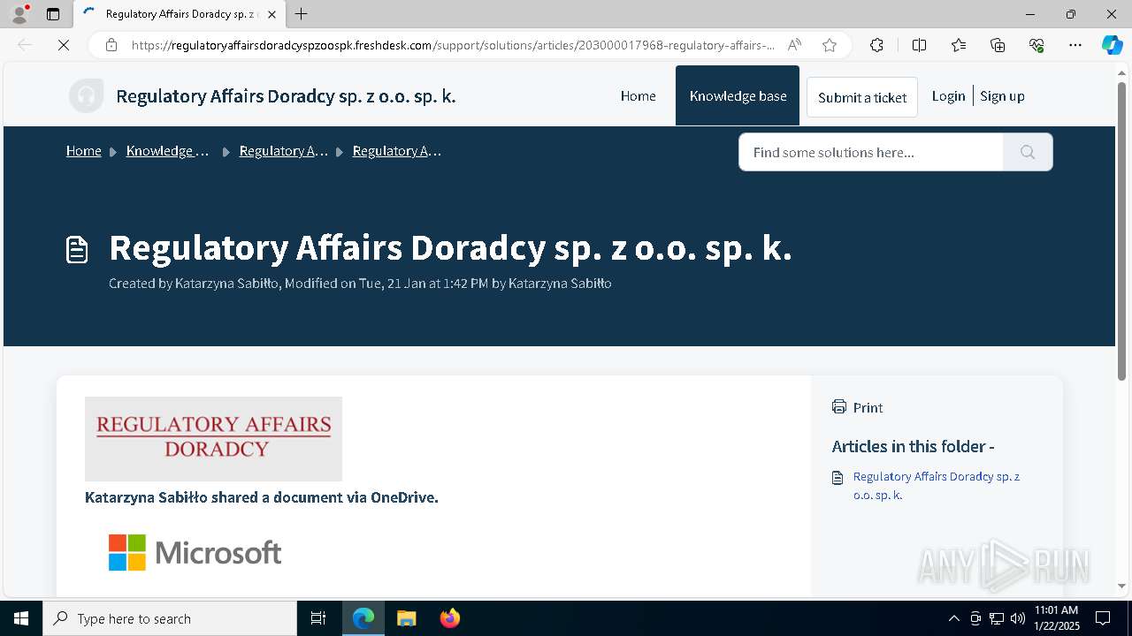Open the Extensions puzzle icon

[876, 45]
